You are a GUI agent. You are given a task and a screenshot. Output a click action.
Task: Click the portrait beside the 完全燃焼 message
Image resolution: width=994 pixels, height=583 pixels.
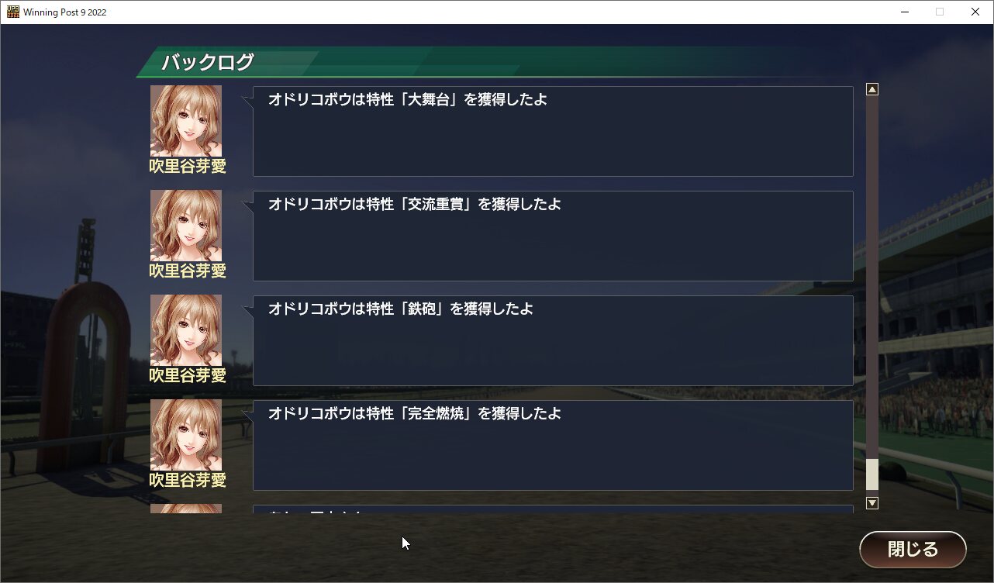pyautogui.click(x=186, y=435)
